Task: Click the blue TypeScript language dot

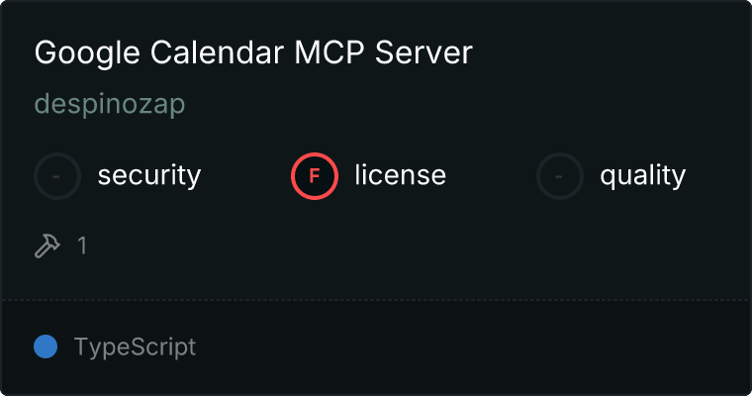Action: pyautogui.click(x=46, y=346)
